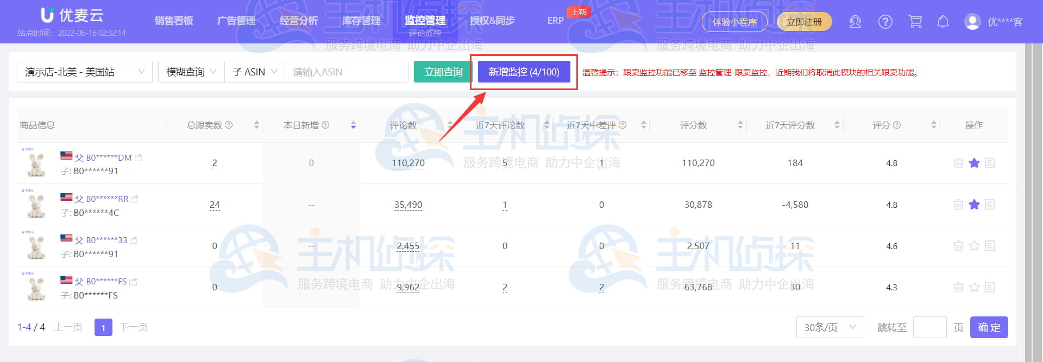Screen dimensions: 1043x362
Task: Open details list icon for B0******DM
Action: click(x=990, y=163)
